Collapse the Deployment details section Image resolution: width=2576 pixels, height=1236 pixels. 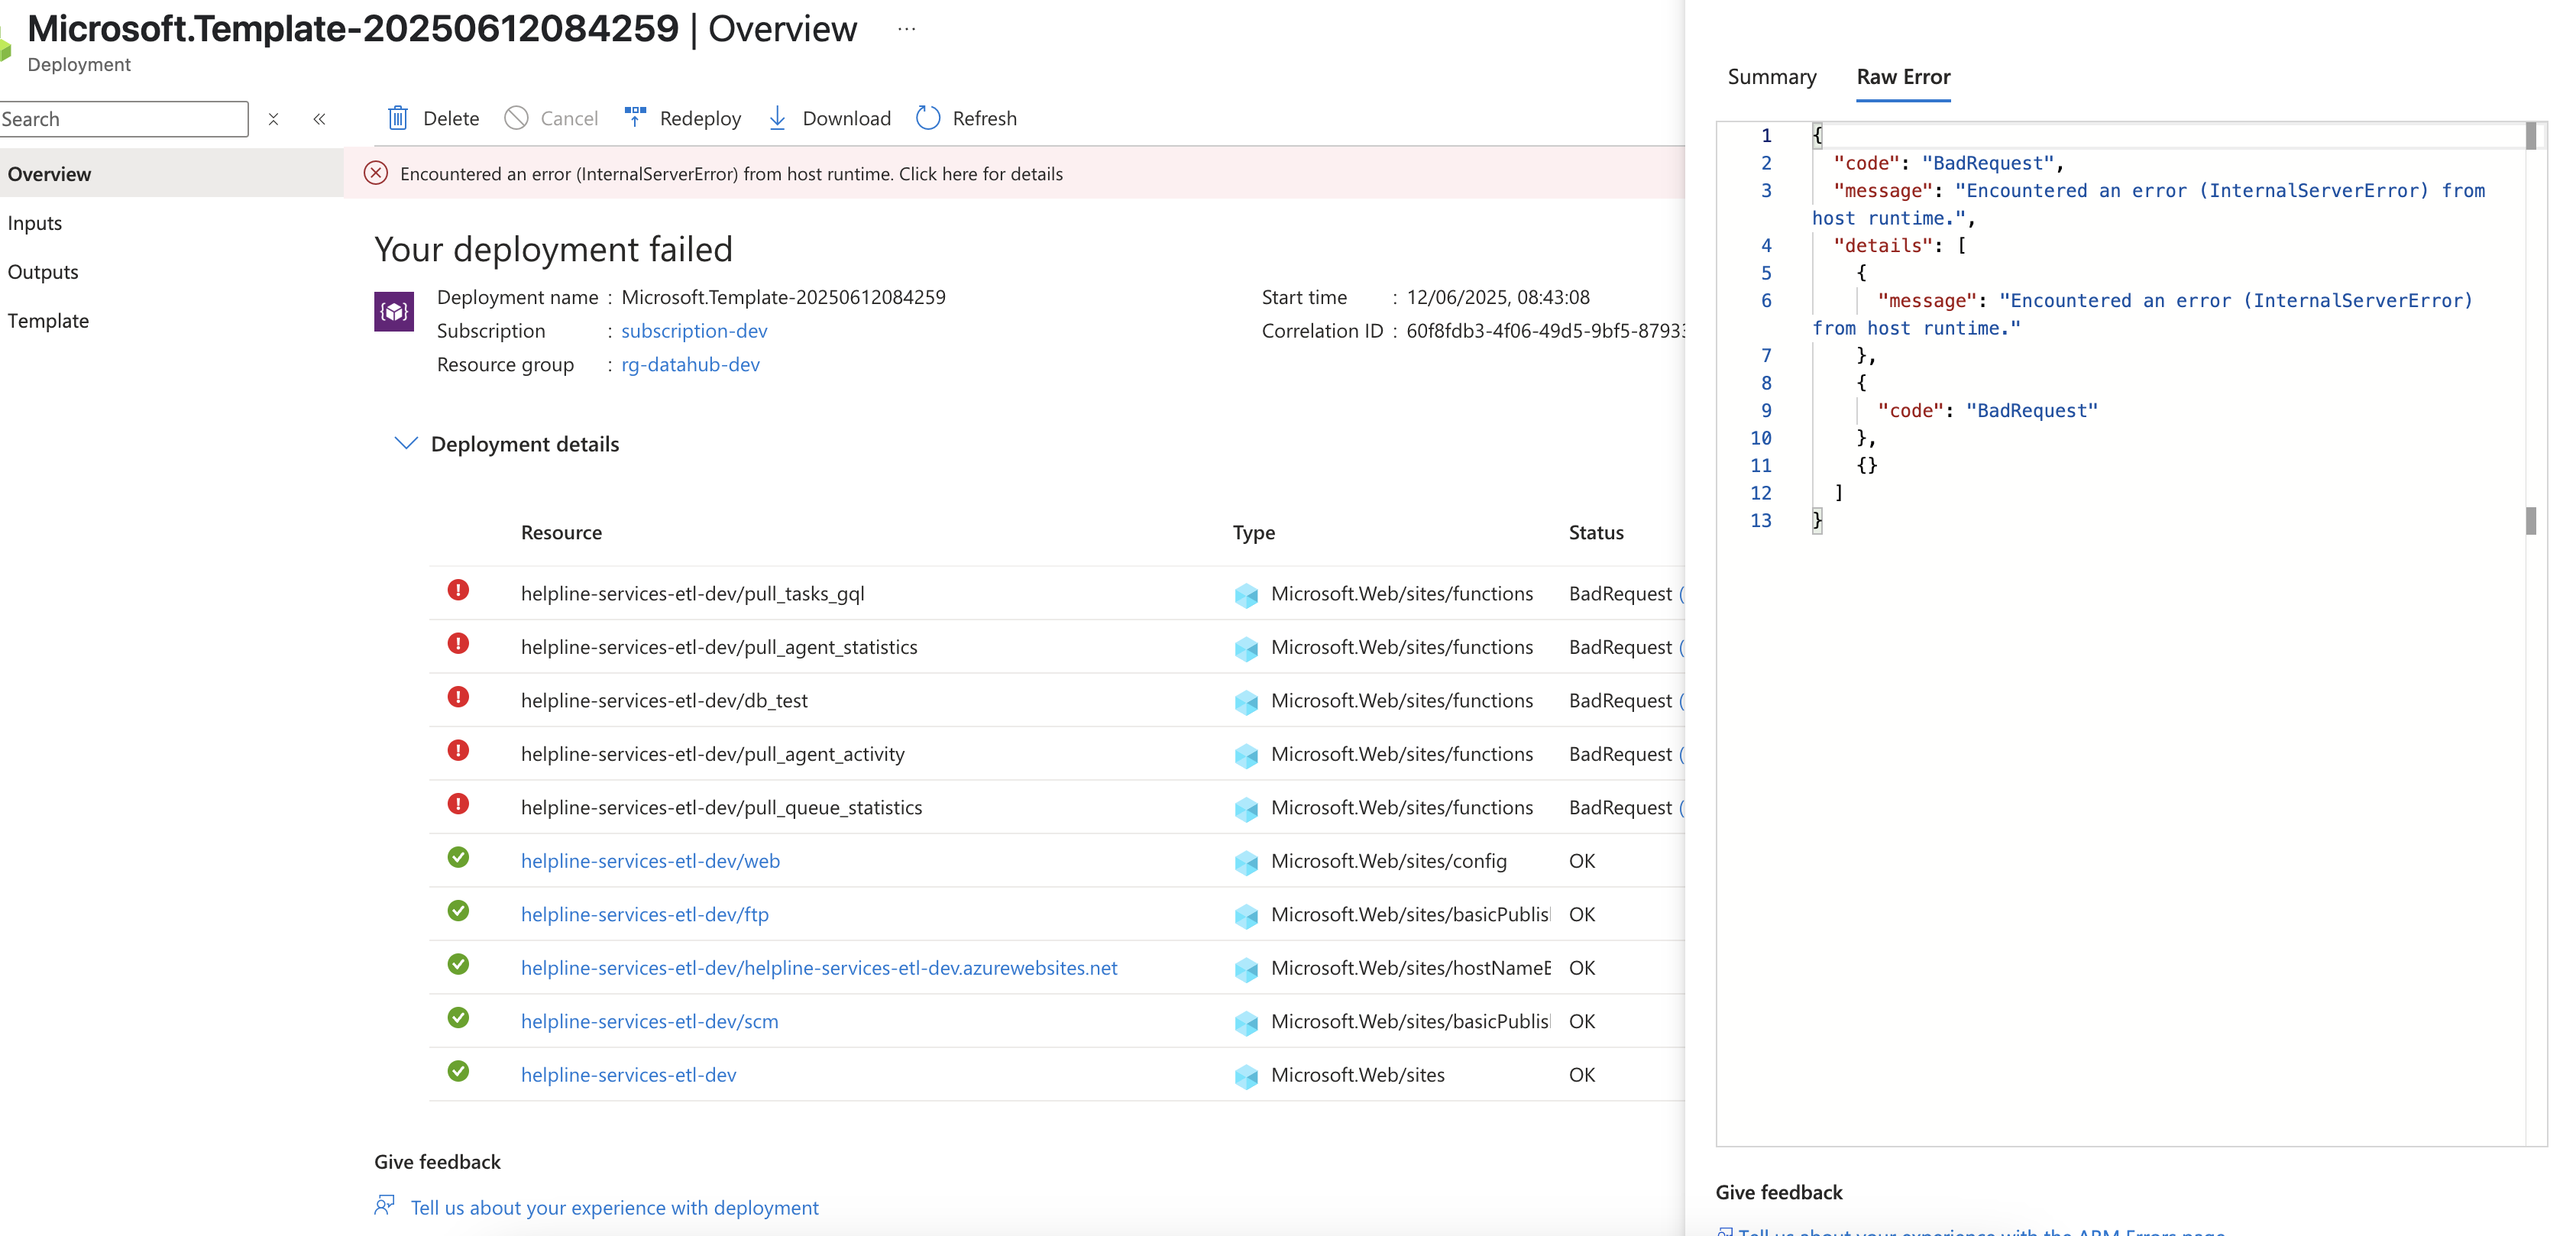(x=405, y=443)
